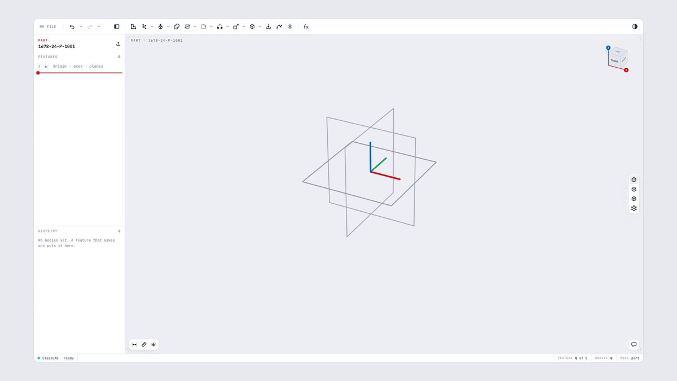Expand dropdown beside the branching nodes tool
The height and width of the screenshot is (381, 677).
[x=152, y=27]
